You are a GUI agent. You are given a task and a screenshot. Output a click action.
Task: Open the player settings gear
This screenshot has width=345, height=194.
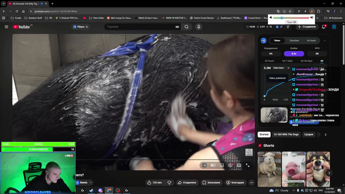click(x=230, y=165)
